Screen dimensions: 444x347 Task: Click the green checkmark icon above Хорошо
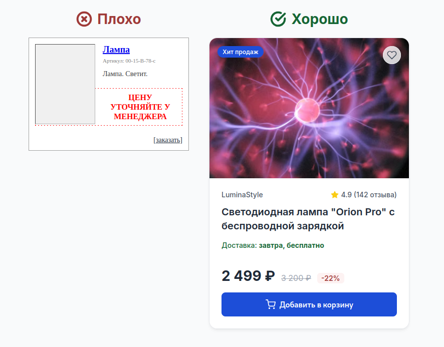click(x=278, y=19)
